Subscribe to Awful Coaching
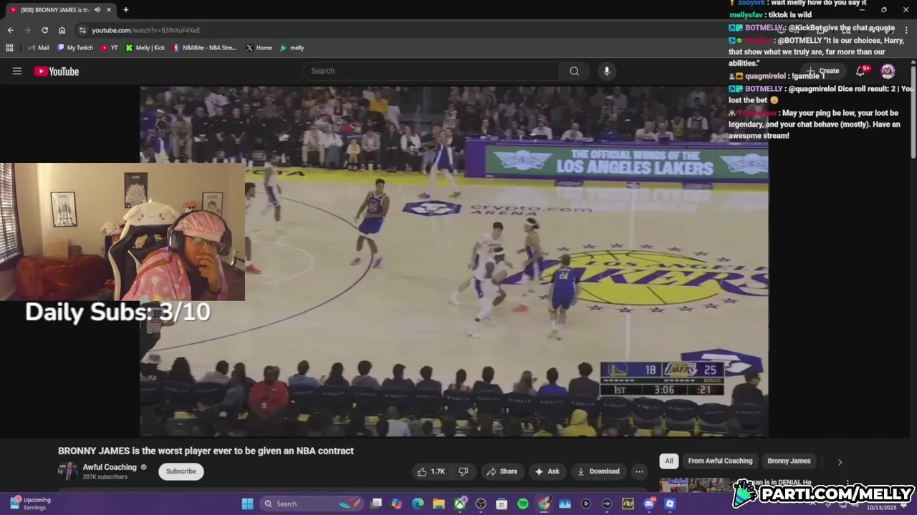Viewport: 917px width, 515px height. click(x=181, y=471)
